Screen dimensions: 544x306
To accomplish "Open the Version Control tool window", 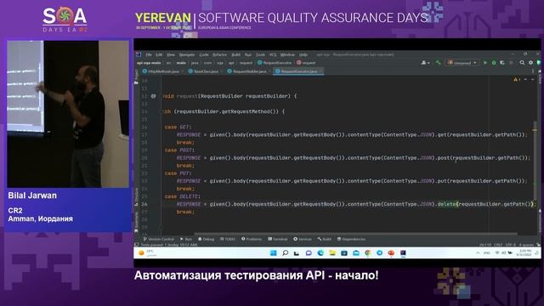I will [x=159, y=239].
